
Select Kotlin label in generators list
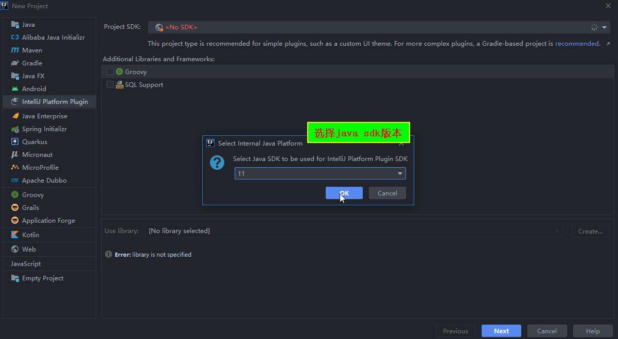coord(30,235)
